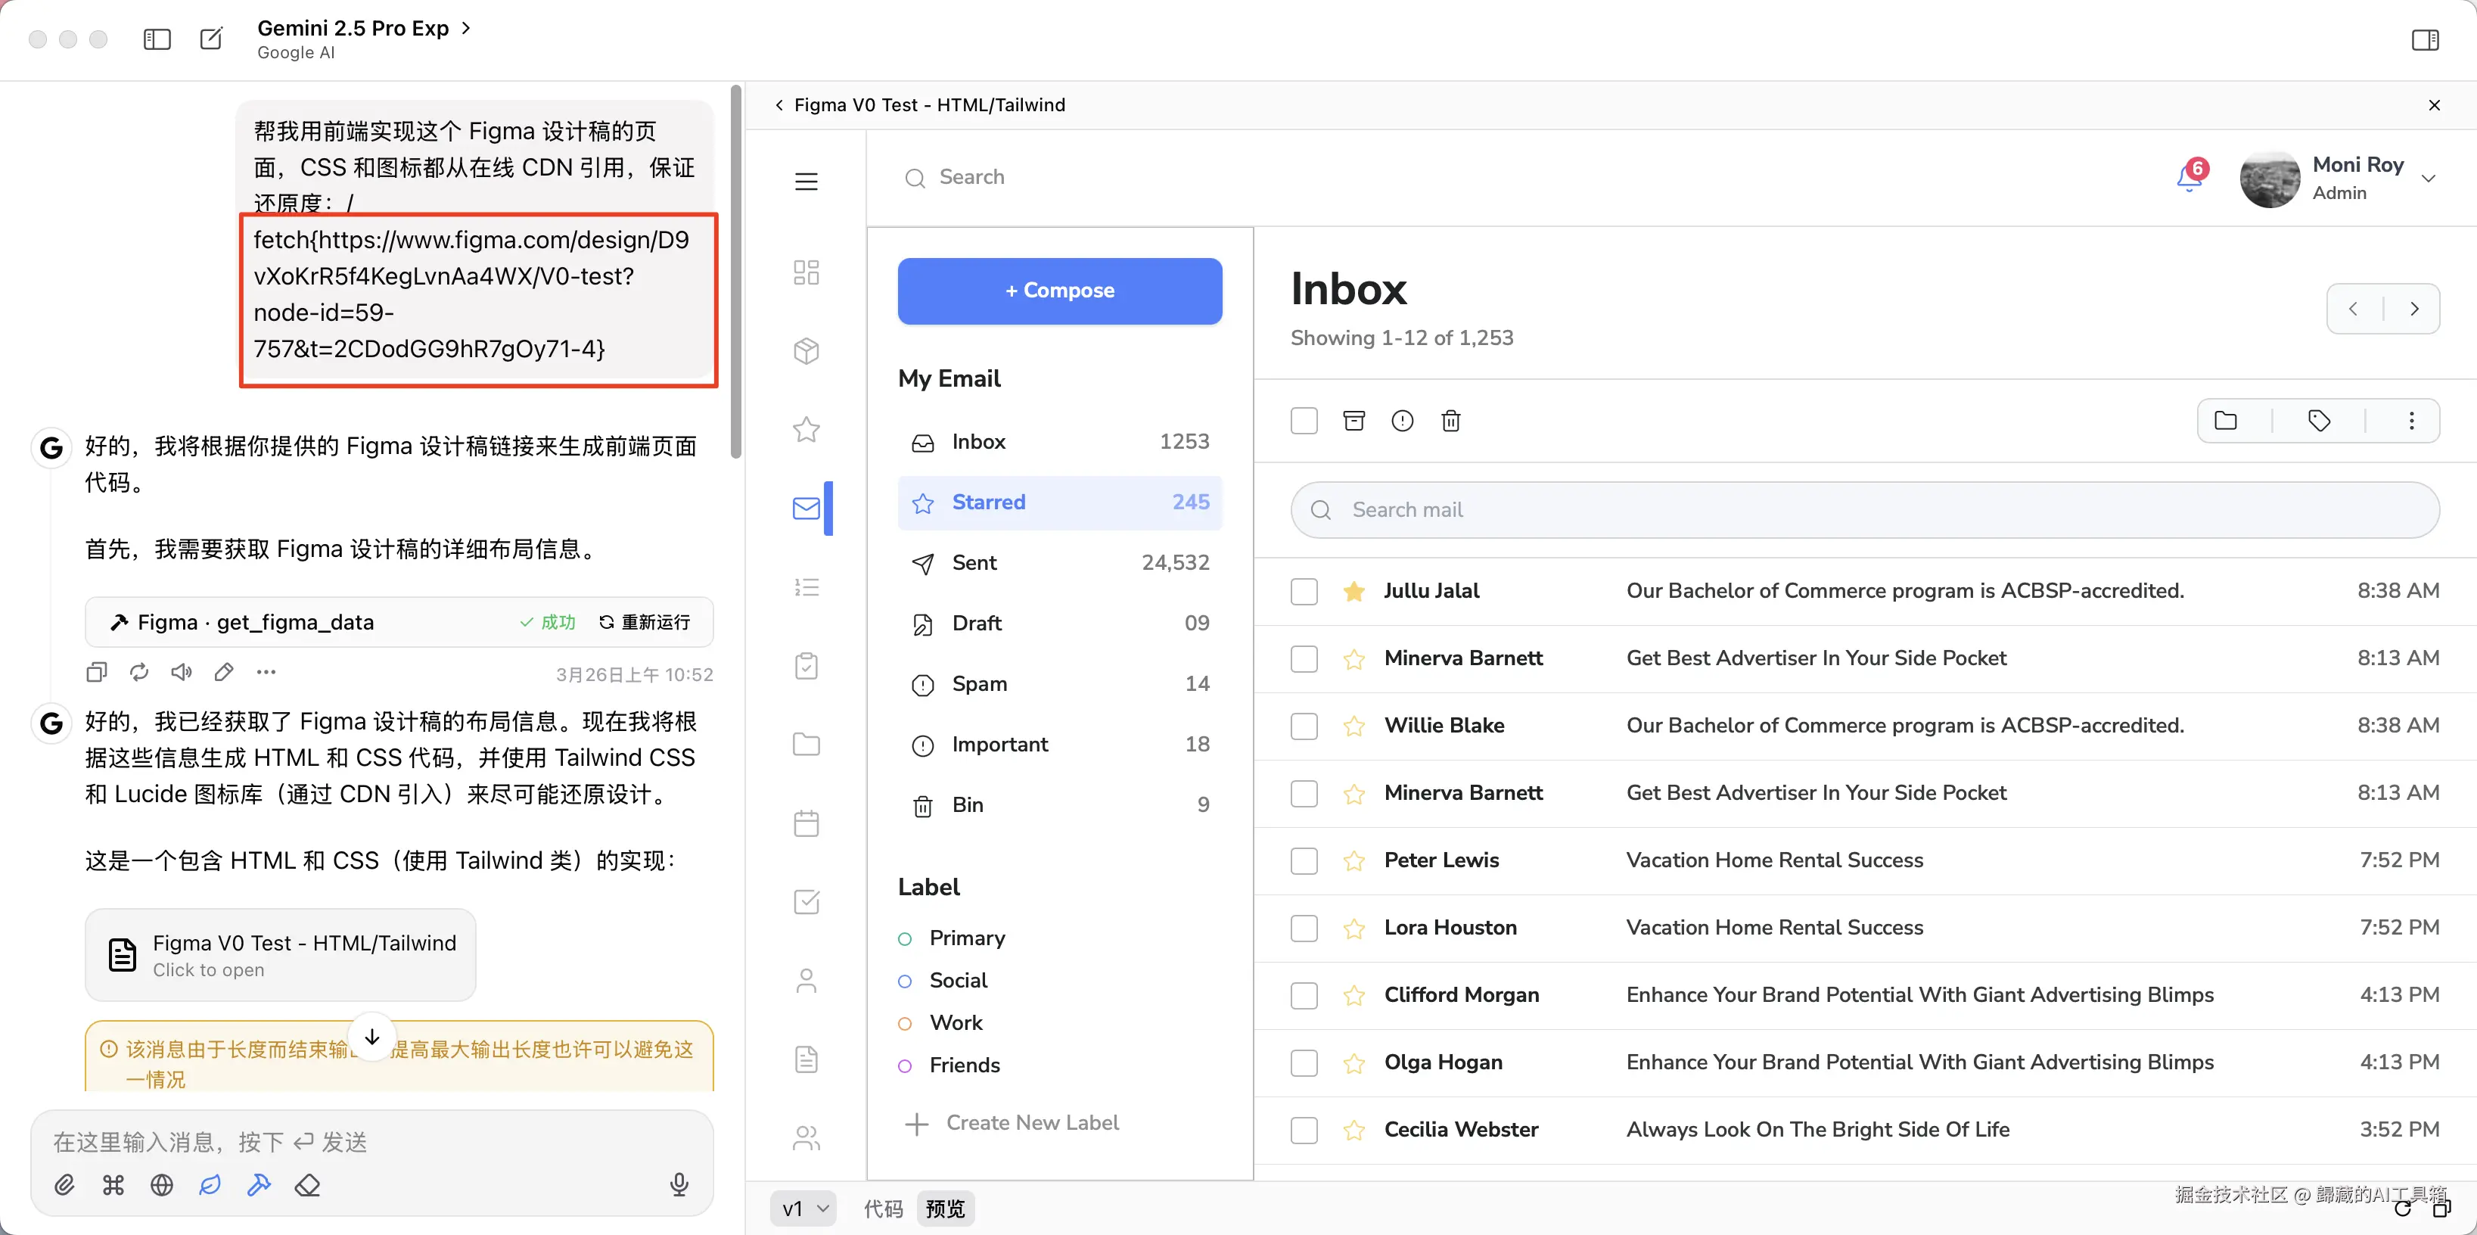The width and height of the screenshot is (2477, 1235).
Task: Click the attachment paperclip icon
Action: tap(64, 1185)
